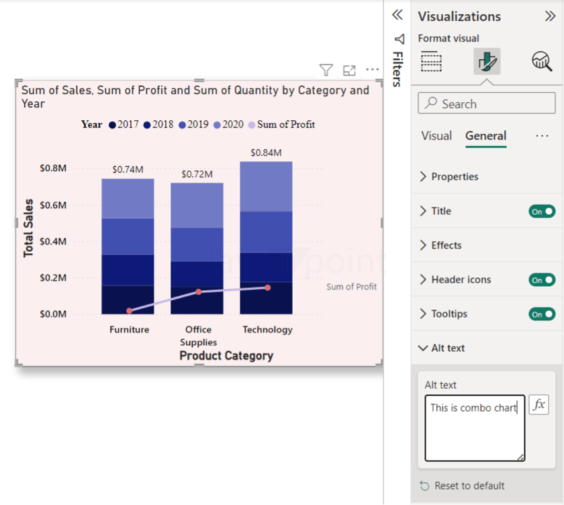Click the $0.72M data label
The image size is (564, 505).
pos(197,175)
